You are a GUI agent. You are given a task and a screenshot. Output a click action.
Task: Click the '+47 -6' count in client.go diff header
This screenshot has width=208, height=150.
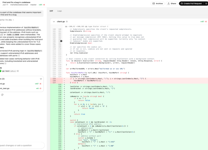[203, 21]
